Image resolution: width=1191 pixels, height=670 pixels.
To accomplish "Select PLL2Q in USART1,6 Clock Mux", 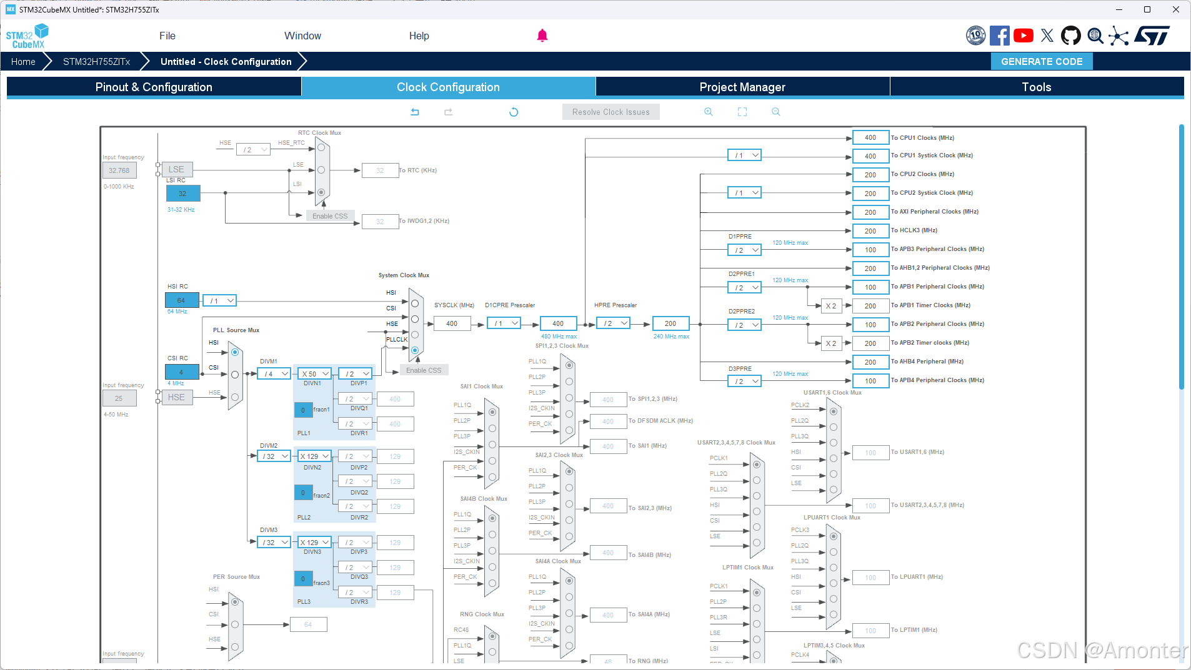I will 834,427.
